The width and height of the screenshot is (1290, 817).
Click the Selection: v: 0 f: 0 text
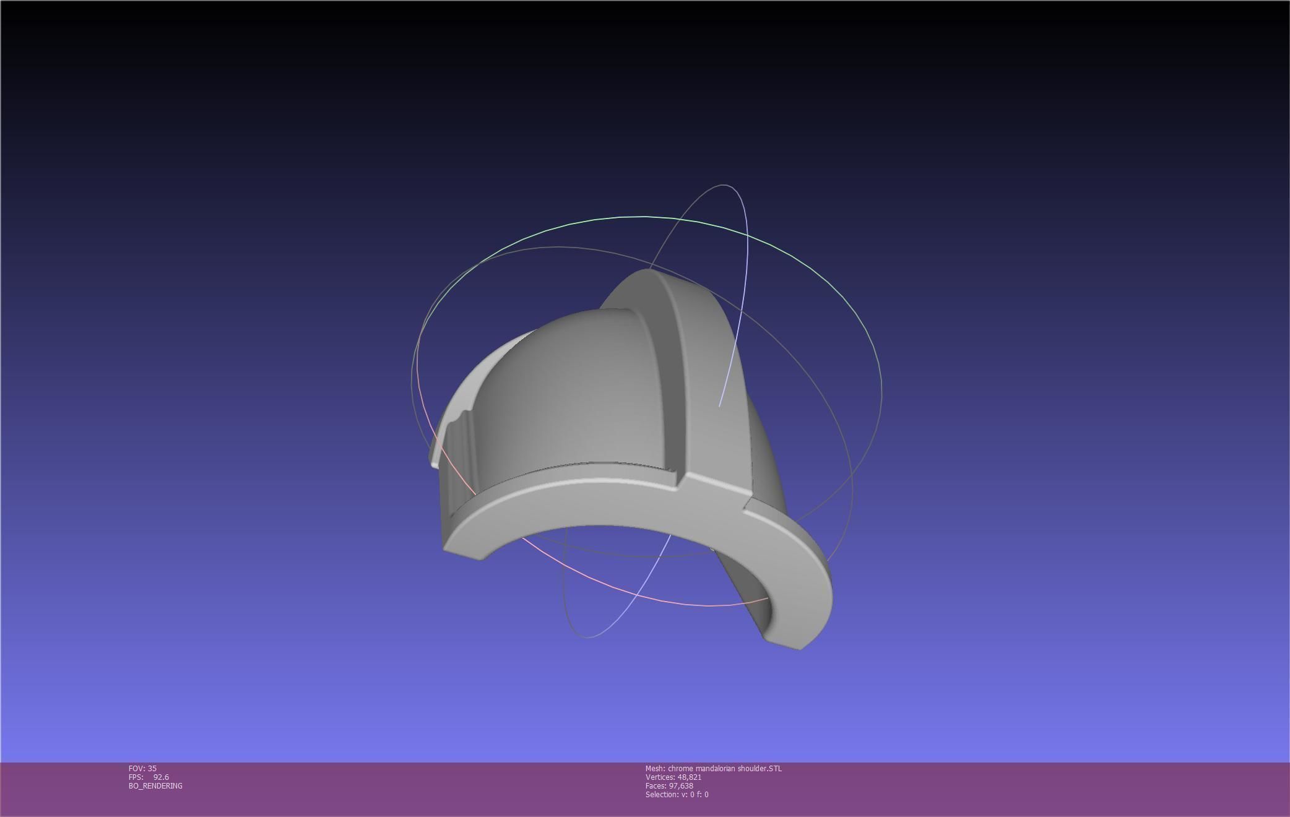click(677, 794)
